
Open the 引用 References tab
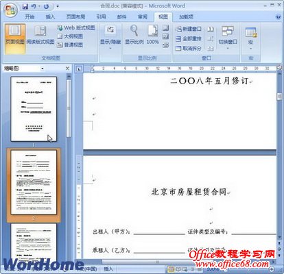[101, 16]
